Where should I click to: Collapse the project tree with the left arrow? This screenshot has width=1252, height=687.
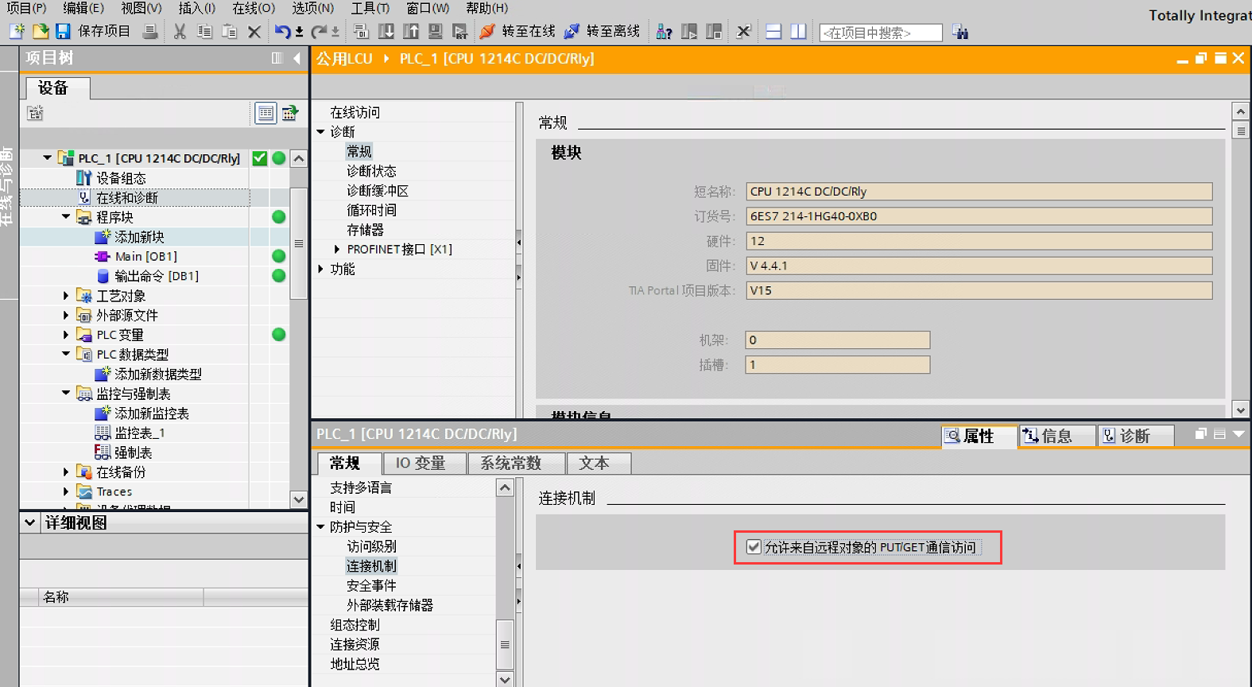click(x=297, y=58)
